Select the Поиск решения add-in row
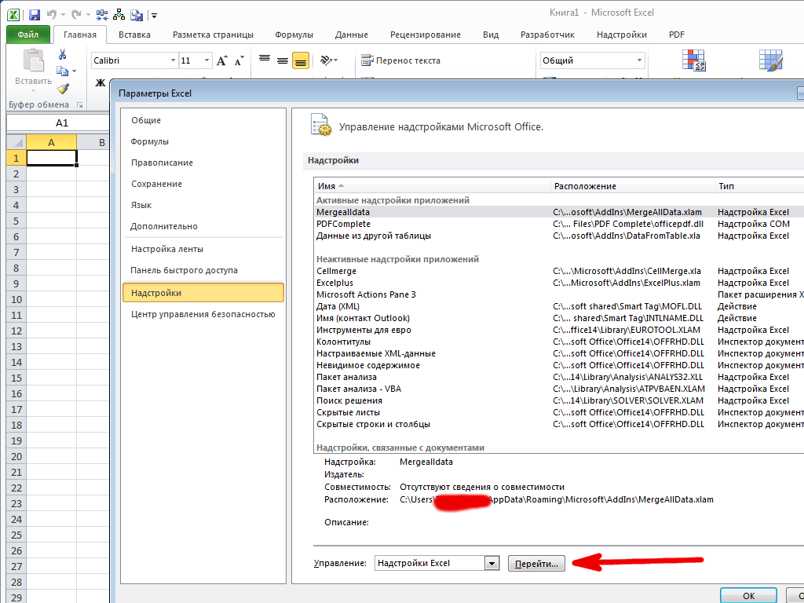The height and width of the screenshot is (603, 804). point(559,400)
